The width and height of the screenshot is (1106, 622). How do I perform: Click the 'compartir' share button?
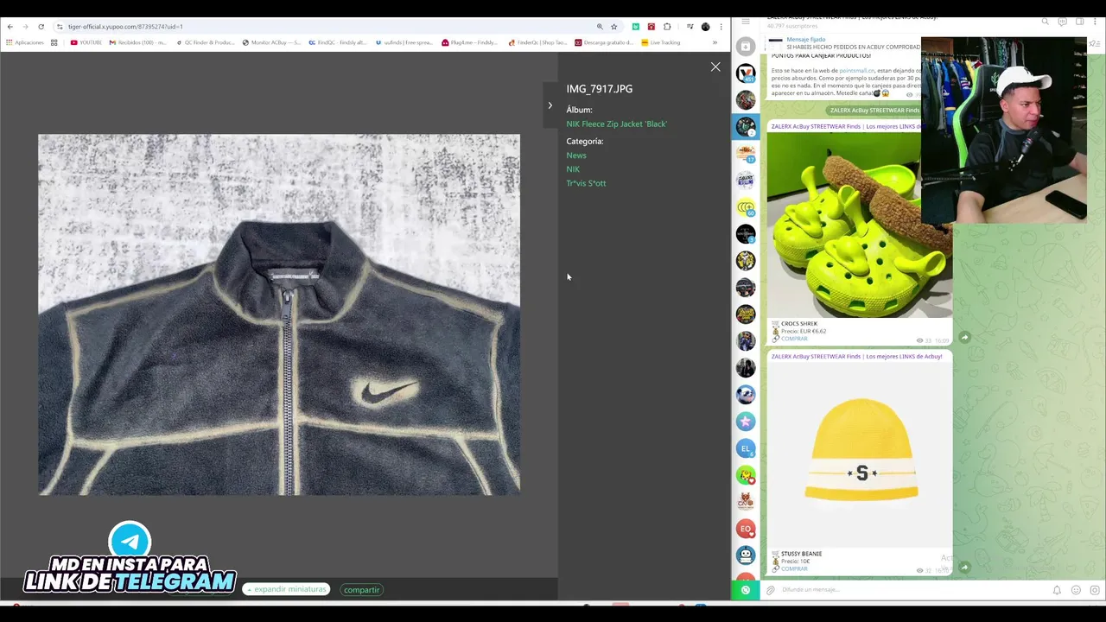click(361, 589)
